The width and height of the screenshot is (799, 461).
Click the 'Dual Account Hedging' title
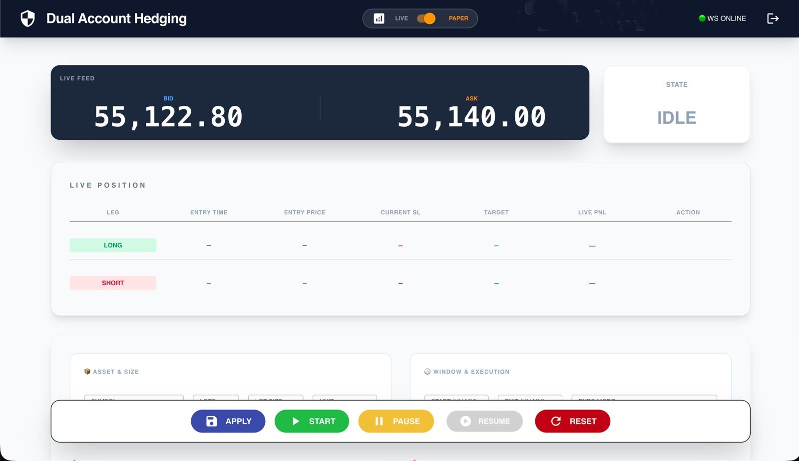pyautogui.click(x=116, y=18)
